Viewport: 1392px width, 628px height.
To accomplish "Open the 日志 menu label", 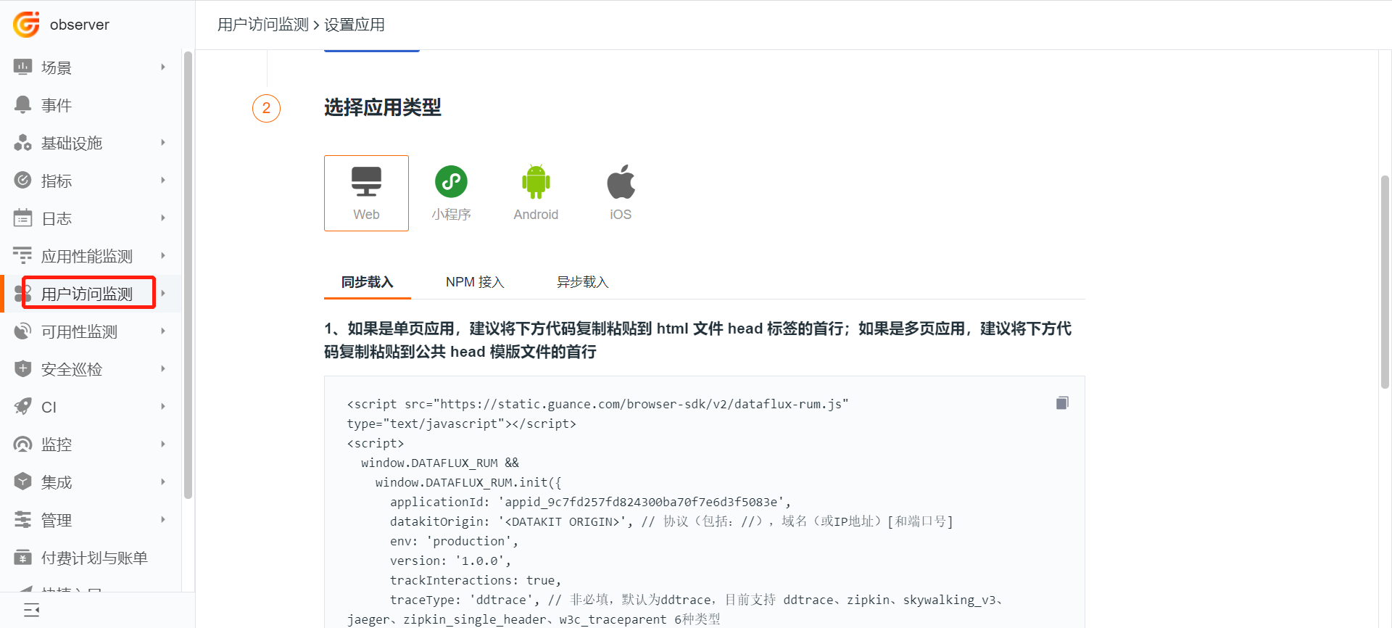I will click(57, 218).
